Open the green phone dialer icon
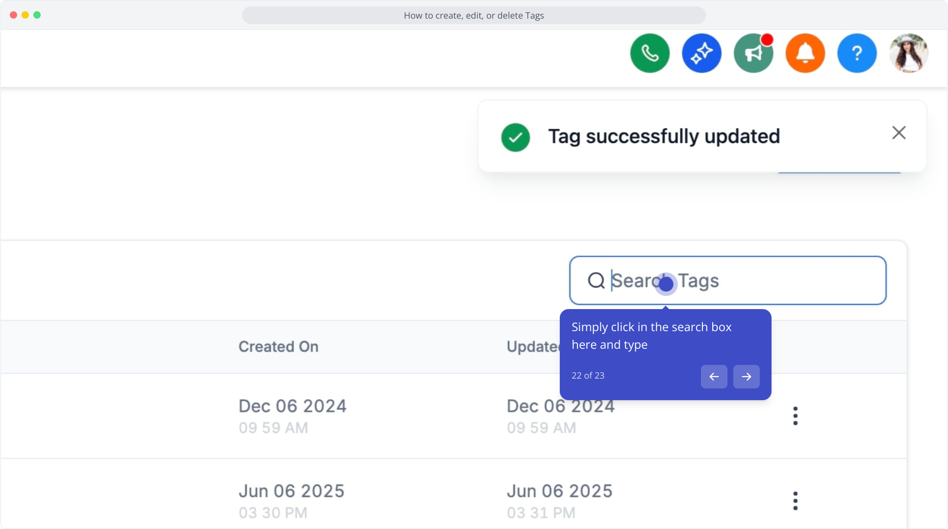Image resolution: width=948 pixels, height=529 pixels. (x=650, y=53)
